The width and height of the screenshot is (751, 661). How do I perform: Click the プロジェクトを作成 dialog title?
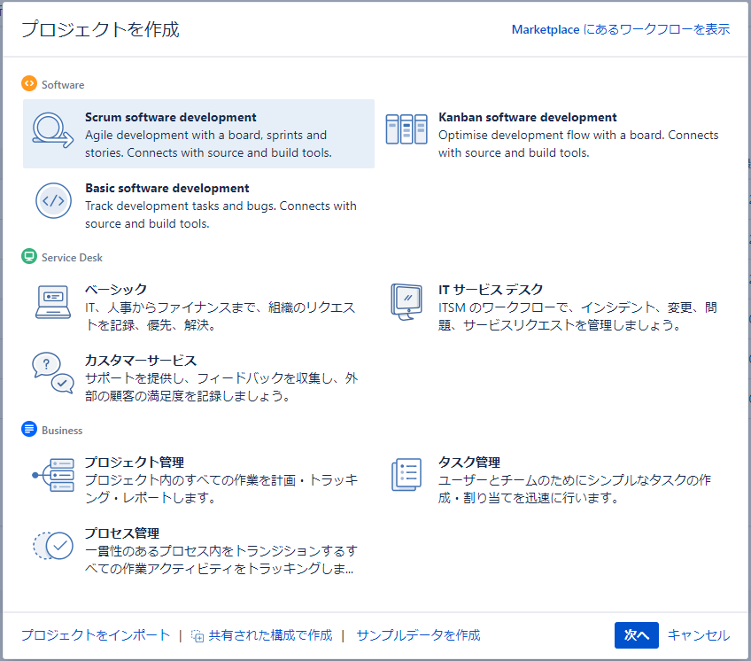coord(100,30)
